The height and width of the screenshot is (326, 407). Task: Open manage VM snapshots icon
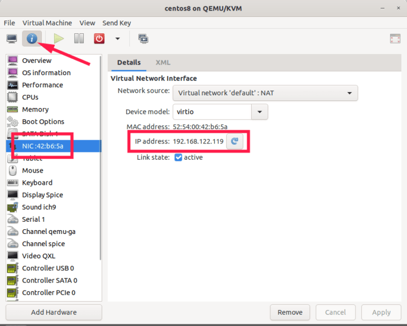(143, 39)
